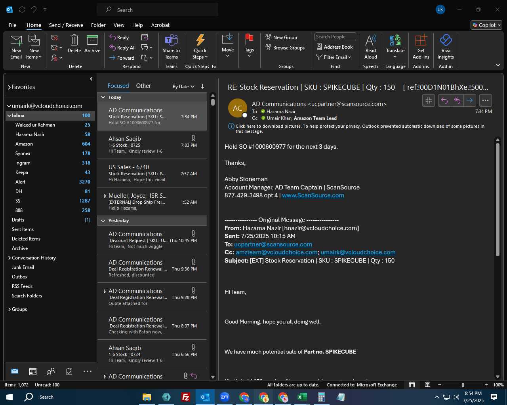Click Forward arrow in reading pane
The height and width of the screenshot is (405, 507).
(x=470, y=100)
